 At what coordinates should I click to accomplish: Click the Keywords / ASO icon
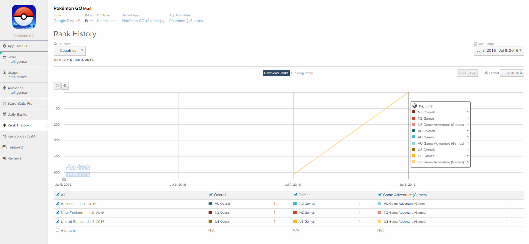[x=4, y=136]
